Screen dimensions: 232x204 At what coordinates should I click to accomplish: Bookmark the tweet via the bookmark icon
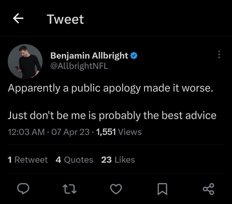162,189
